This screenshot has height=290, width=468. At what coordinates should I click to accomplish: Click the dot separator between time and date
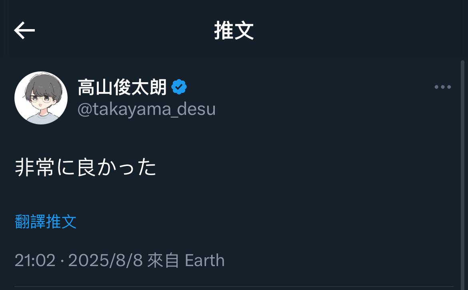62,261
